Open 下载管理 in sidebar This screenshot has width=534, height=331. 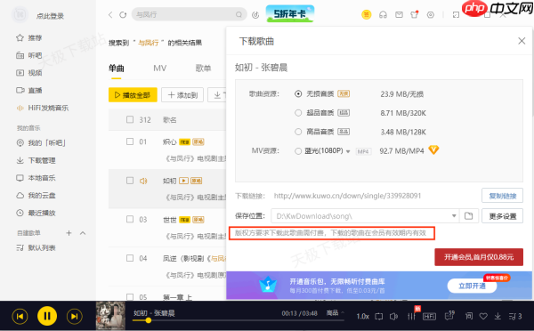click(36, 160)
